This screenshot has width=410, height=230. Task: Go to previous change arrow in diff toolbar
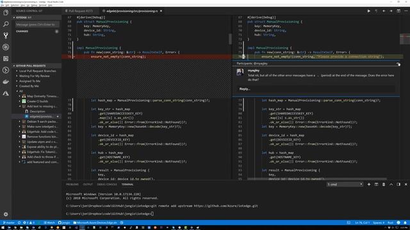[x=384, y=11]
